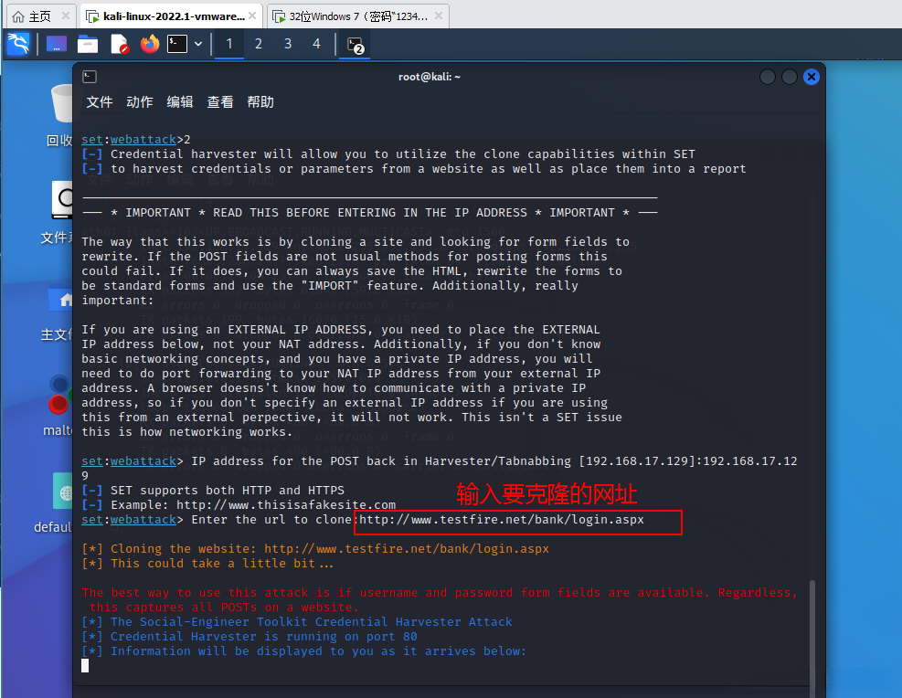
Task: Expand the terminal launcher dropdown arrow
Action: pyautogui.click(x=198, y=44)
